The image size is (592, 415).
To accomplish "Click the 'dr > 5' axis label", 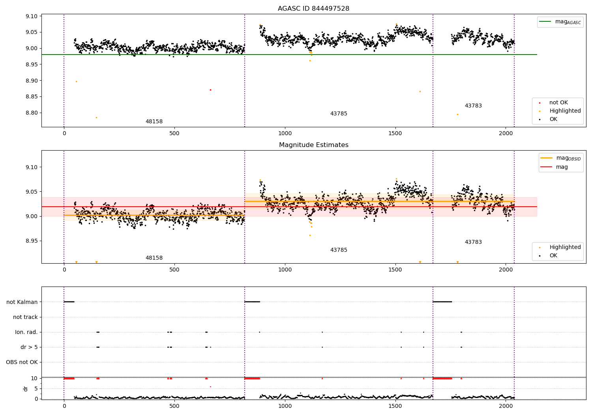I will (29, 347).
